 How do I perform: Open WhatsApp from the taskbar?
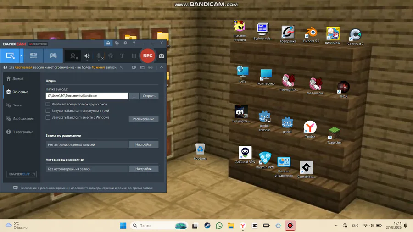tap(219, 226)
